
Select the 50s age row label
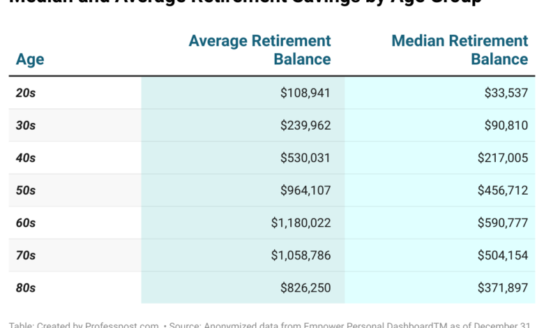26,191
